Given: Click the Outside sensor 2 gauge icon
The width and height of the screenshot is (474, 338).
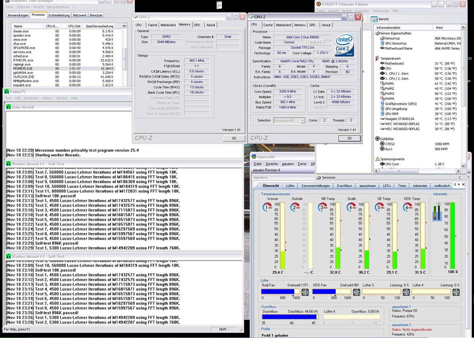Looking at the screenshot, I should point(295,207).
